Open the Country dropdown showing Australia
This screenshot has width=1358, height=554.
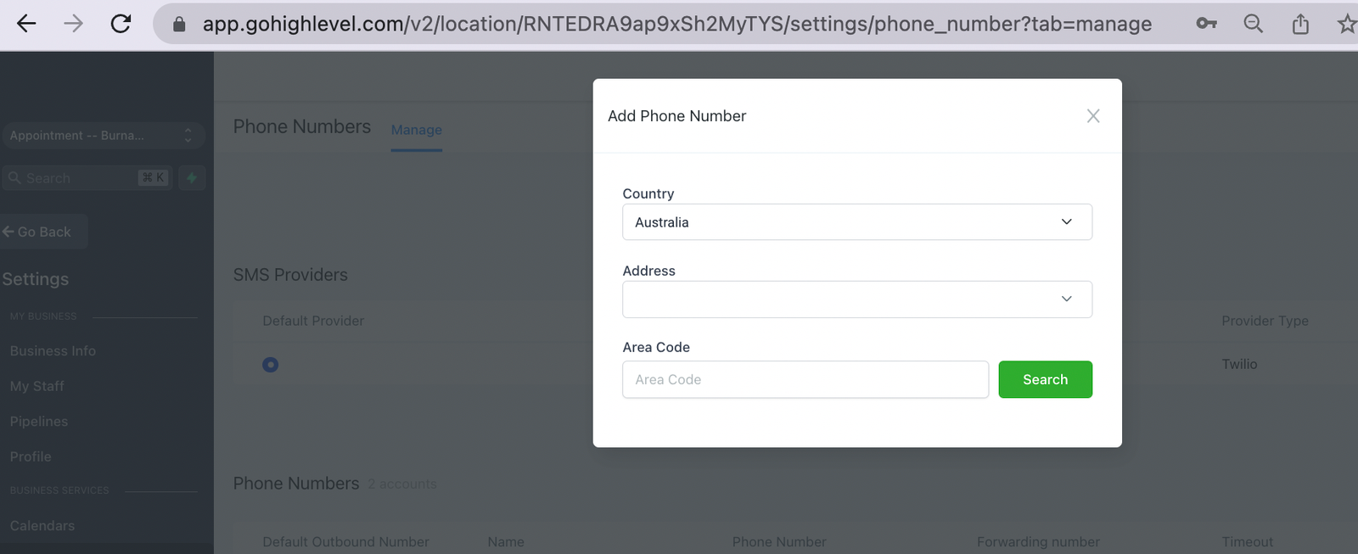point(856,222)
